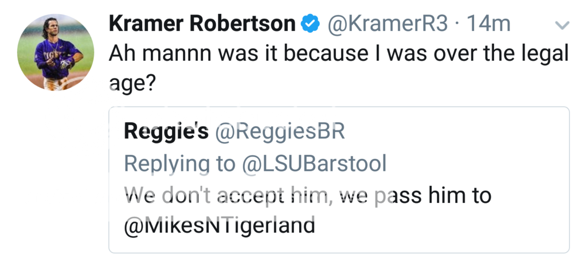This screenshot has width=587, height=262.
Task: Click the 14m tweet timestamp
Action: point(489,24)
